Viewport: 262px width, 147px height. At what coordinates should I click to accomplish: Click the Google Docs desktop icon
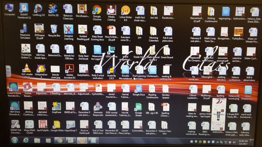[x=138, y=89]
